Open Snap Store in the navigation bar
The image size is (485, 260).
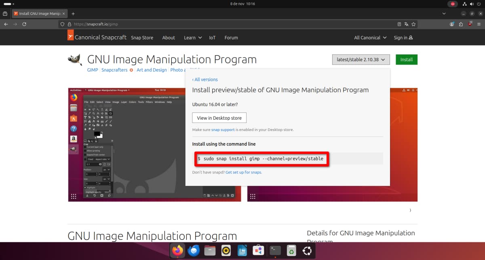tap(142, 37)
